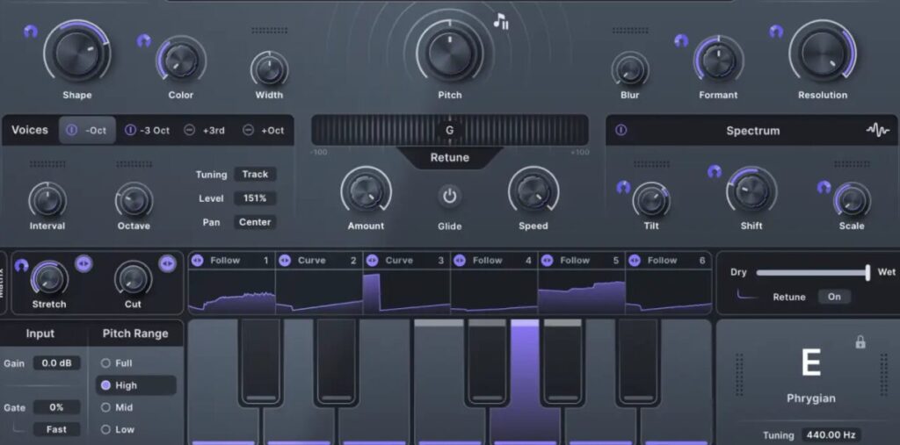Click the modulation icon next to the Shape knob
The image size is (900, 445).
[x=31, y=32]
